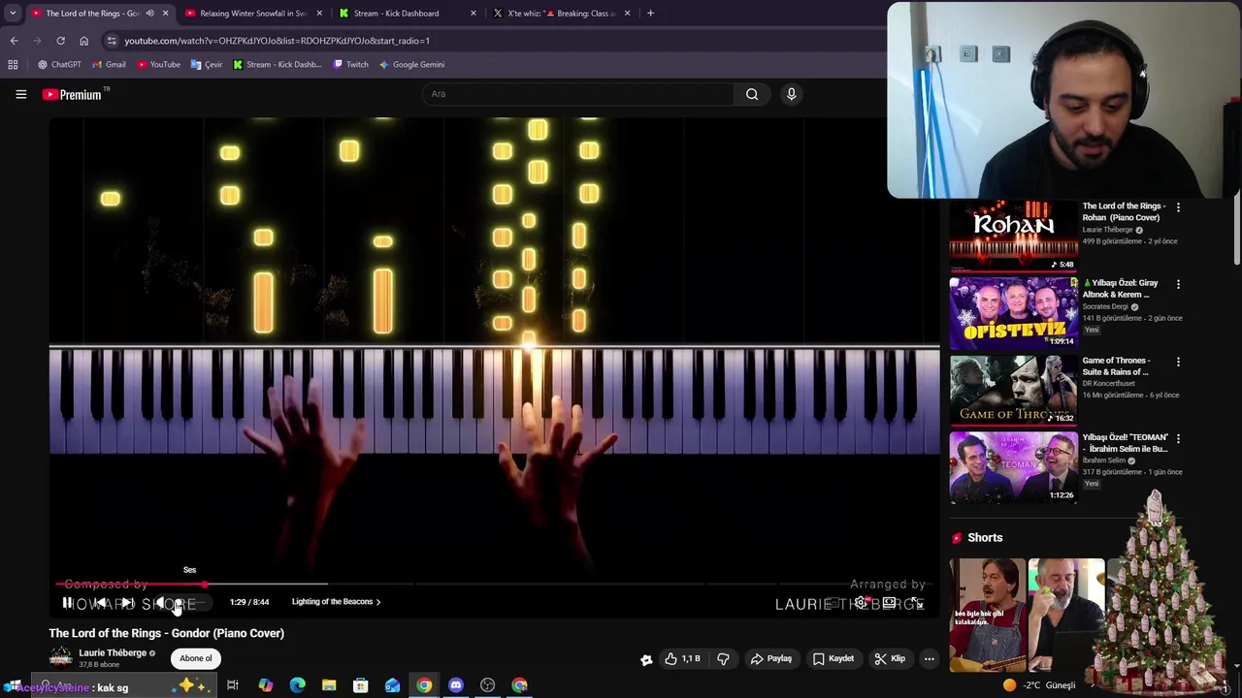Like the video with thumbs up

coord(683,659)
